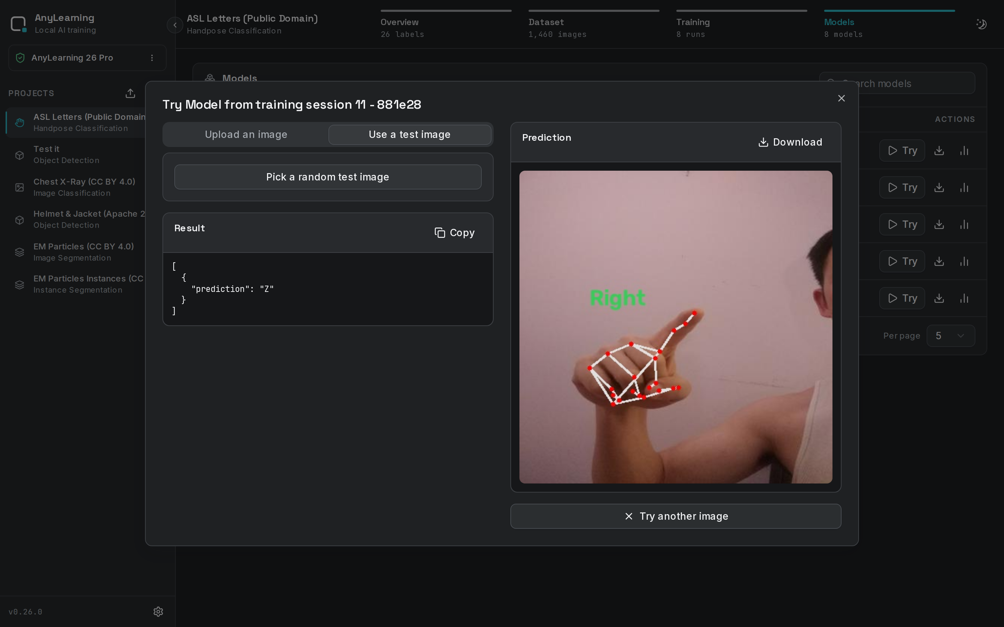Collapse the sidebar with the chevron button

tap(175, 25)
